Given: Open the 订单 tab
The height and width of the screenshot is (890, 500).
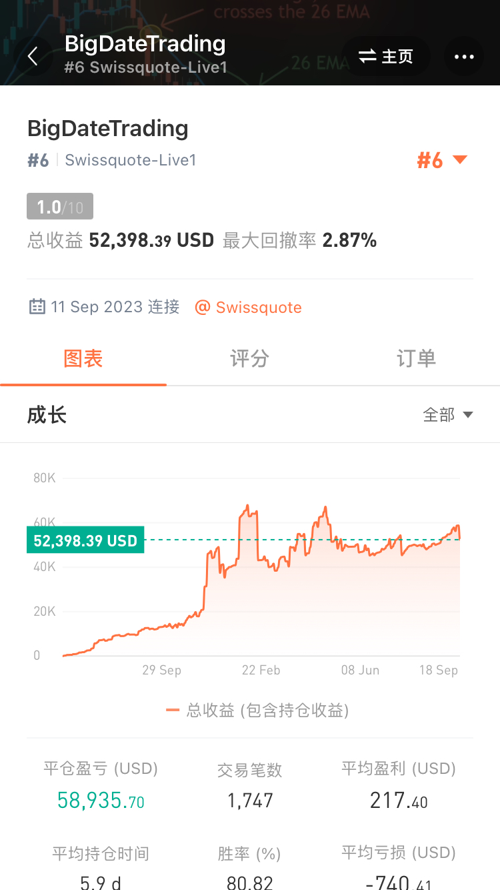Looking at the screenshot, I should pyautogui.click(x=416, y=359).
